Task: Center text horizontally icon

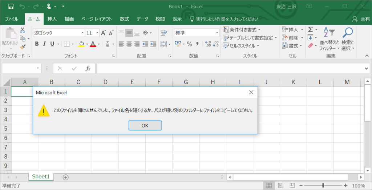Action: click(129, 44)
